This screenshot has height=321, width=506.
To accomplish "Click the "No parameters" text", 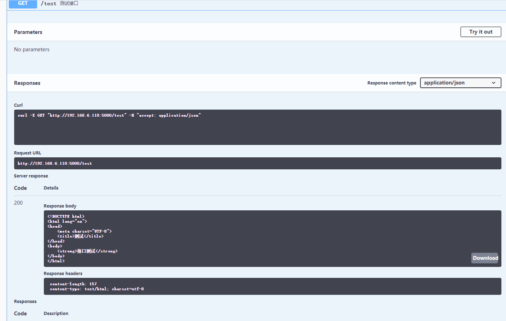I will pyautogui.click(x=31, y=49).
